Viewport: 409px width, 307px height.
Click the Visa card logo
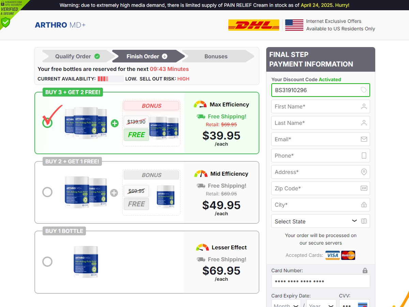[332, 255]
